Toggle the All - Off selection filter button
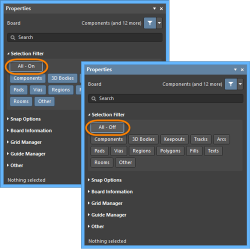Viewport: 250px width, 249px height. pos(107,127)
